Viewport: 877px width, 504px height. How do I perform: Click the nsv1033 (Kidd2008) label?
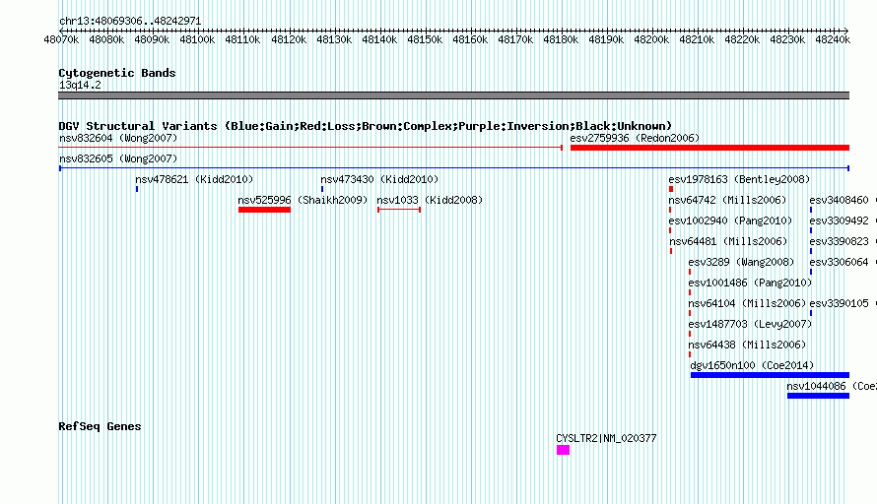430,200
